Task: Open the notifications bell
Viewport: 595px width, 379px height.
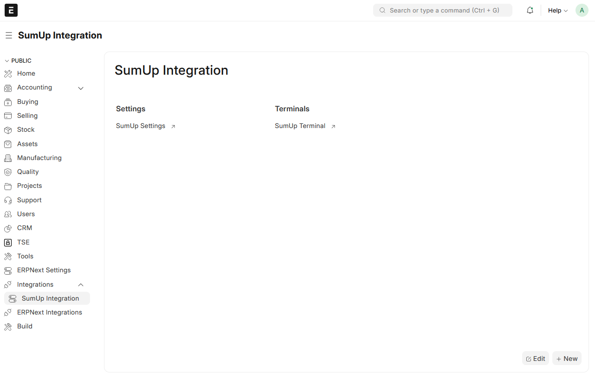Action: (530, 10)
